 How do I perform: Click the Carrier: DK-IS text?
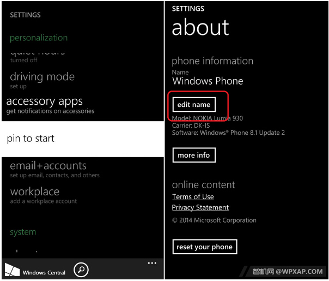tap(191, 125)
